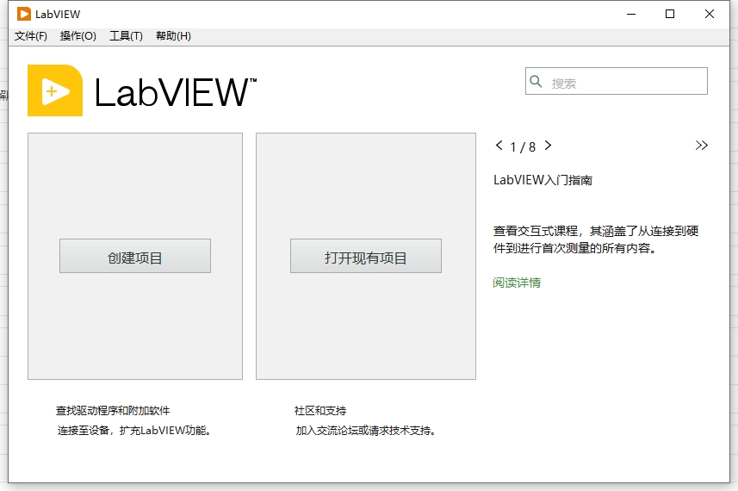This screenshot has width=738, height=491.
Task: Open the 帮助(H) menu
Action: [173, 36]
